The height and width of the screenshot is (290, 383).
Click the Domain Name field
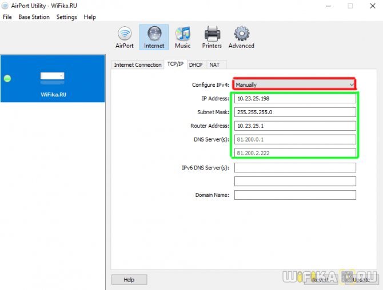295,195
